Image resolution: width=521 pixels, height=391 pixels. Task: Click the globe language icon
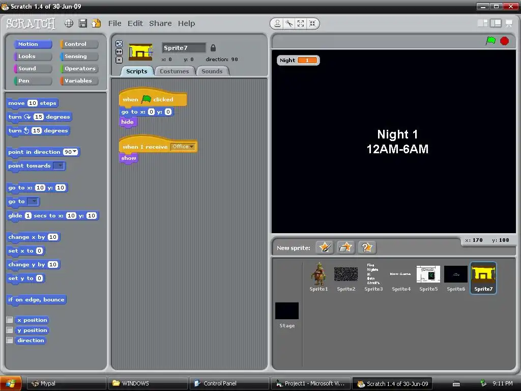[x=69, y=23]
